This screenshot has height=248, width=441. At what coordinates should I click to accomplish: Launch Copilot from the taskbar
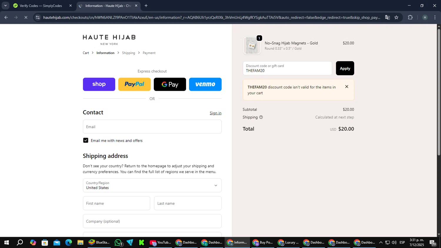pyautogui.click(x=33, y=242)
